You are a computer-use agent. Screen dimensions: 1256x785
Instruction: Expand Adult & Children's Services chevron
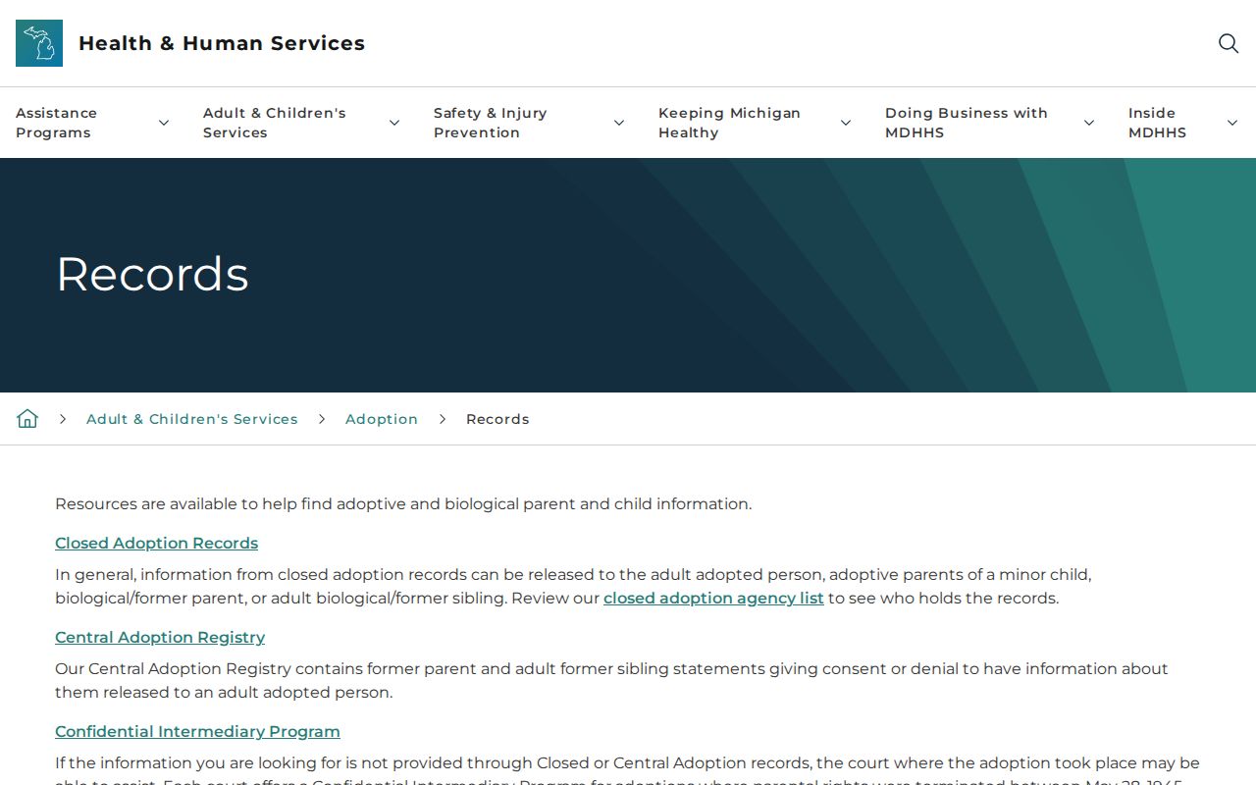coord(394,123)
